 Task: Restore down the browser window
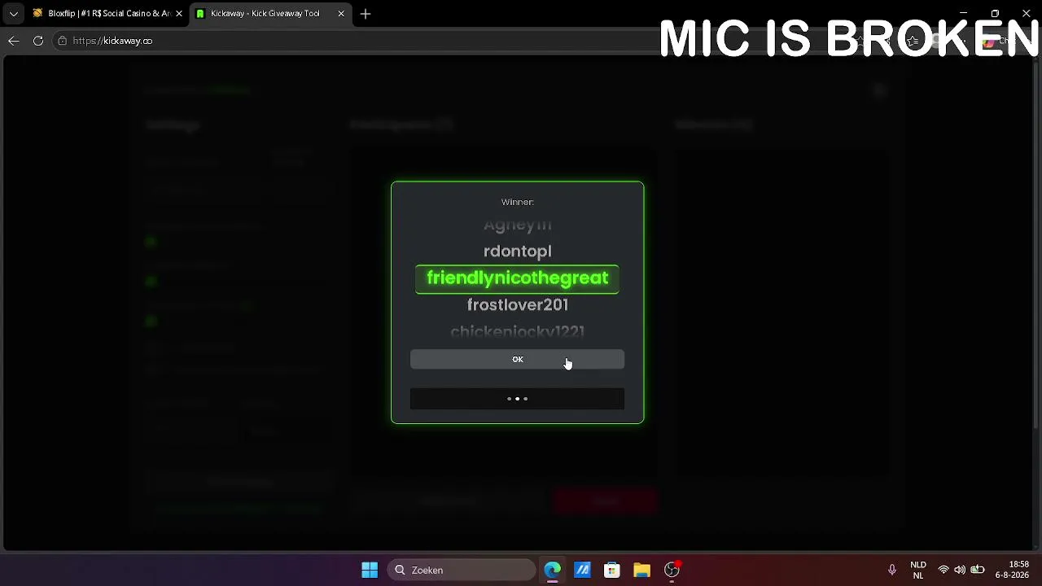[x=995, y=13]
